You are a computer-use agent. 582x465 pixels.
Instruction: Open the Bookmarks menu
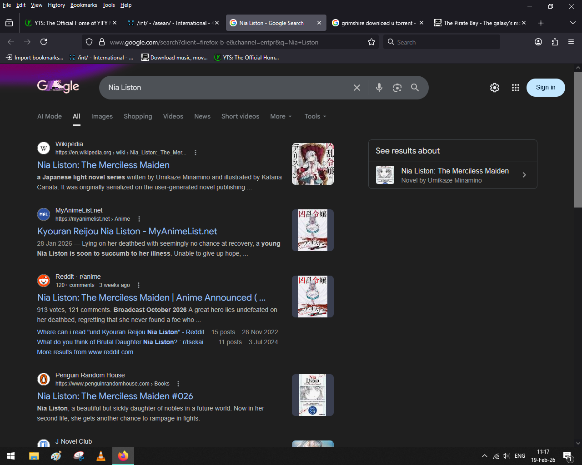84,5
